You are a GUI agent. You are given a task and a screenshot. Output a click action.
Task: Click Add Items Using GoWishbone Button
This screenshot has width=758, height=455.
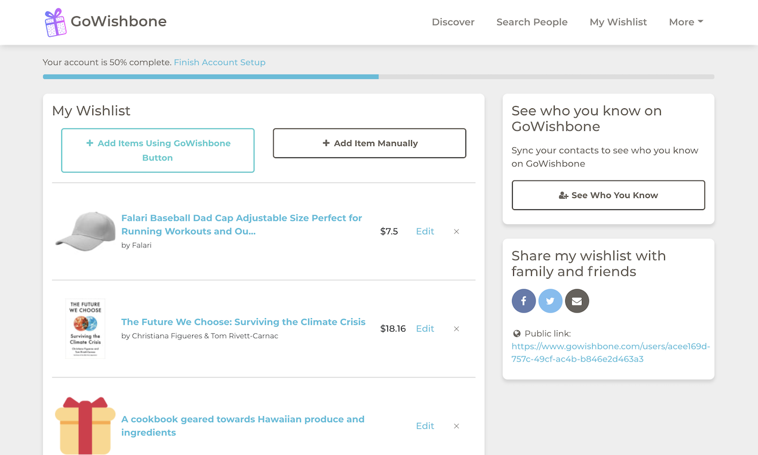pyautogui.click(x=158, y=150)
